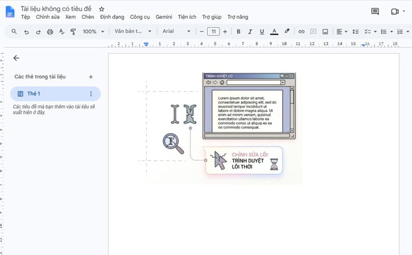The width and height of the screenshot is (412, 255).
Task: Open line and paragraph spacing
Action: 355,32
